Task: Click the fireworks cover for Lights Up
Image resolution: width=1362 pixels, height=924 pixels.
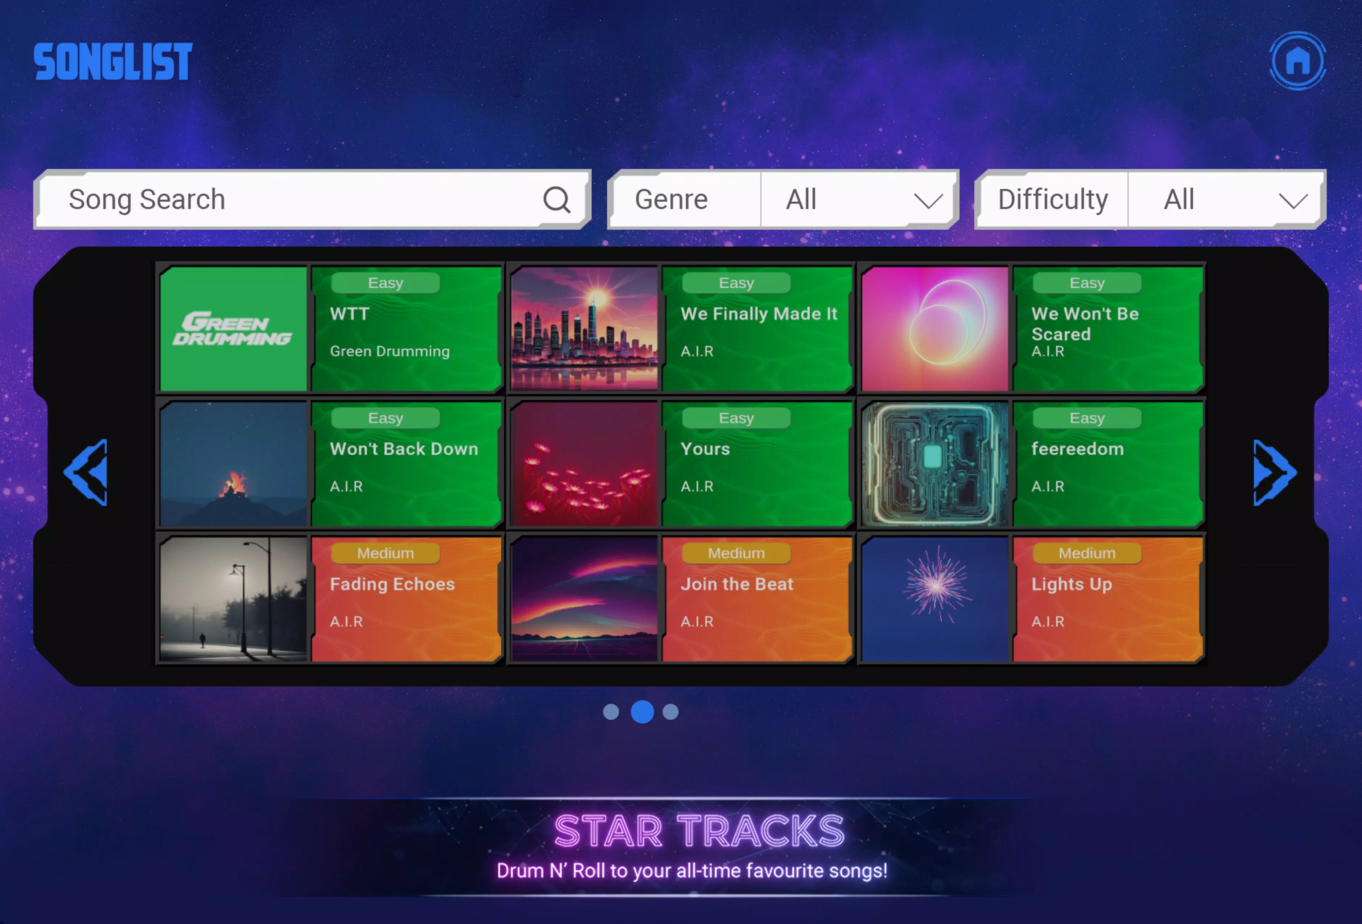Action: (934, 599)
